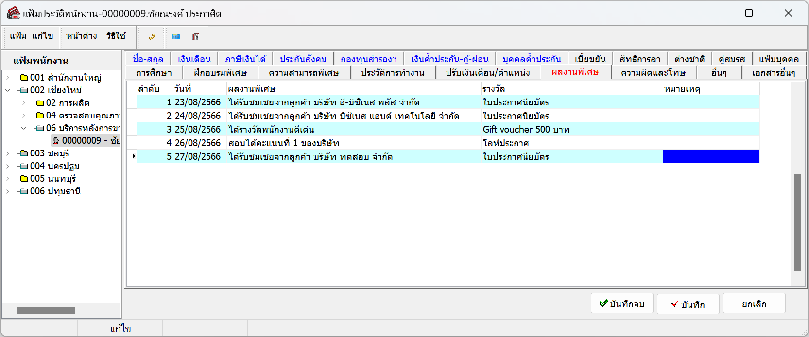809x337 pixels.
Task: Switch to the กองทุนสำรองฯ tab
Action: point(369,59)
